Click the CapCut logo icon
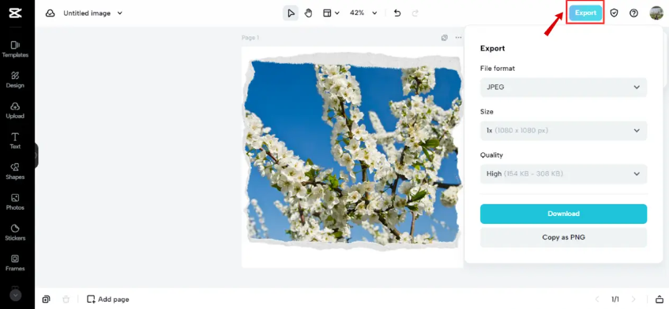 [15, 13]
